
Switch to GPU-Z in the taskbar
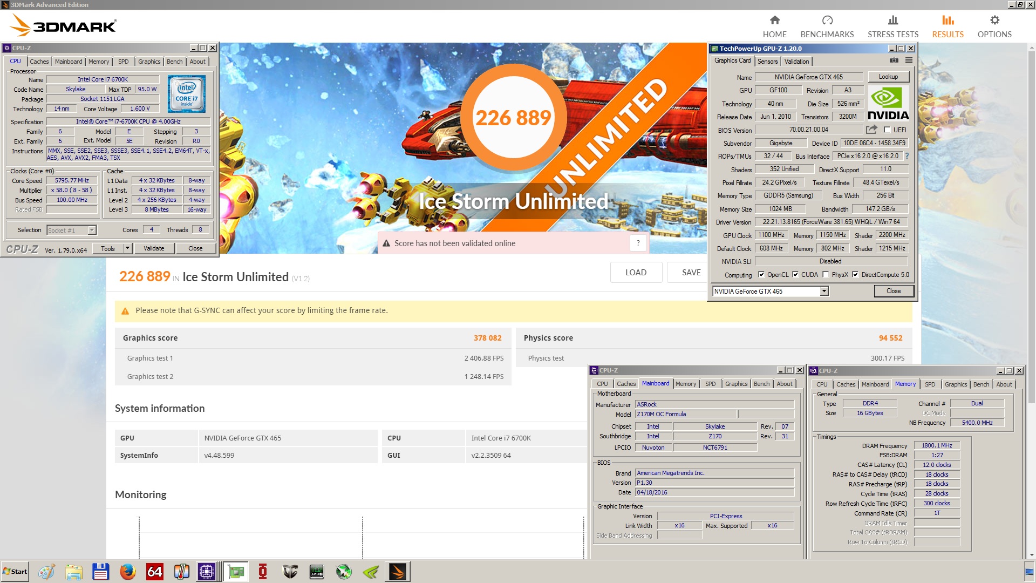coord(236,572)
